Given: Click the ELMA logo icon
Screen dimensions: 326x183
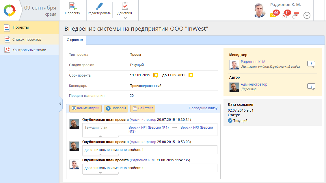Looking at the screenshot, I should point(10,10).
